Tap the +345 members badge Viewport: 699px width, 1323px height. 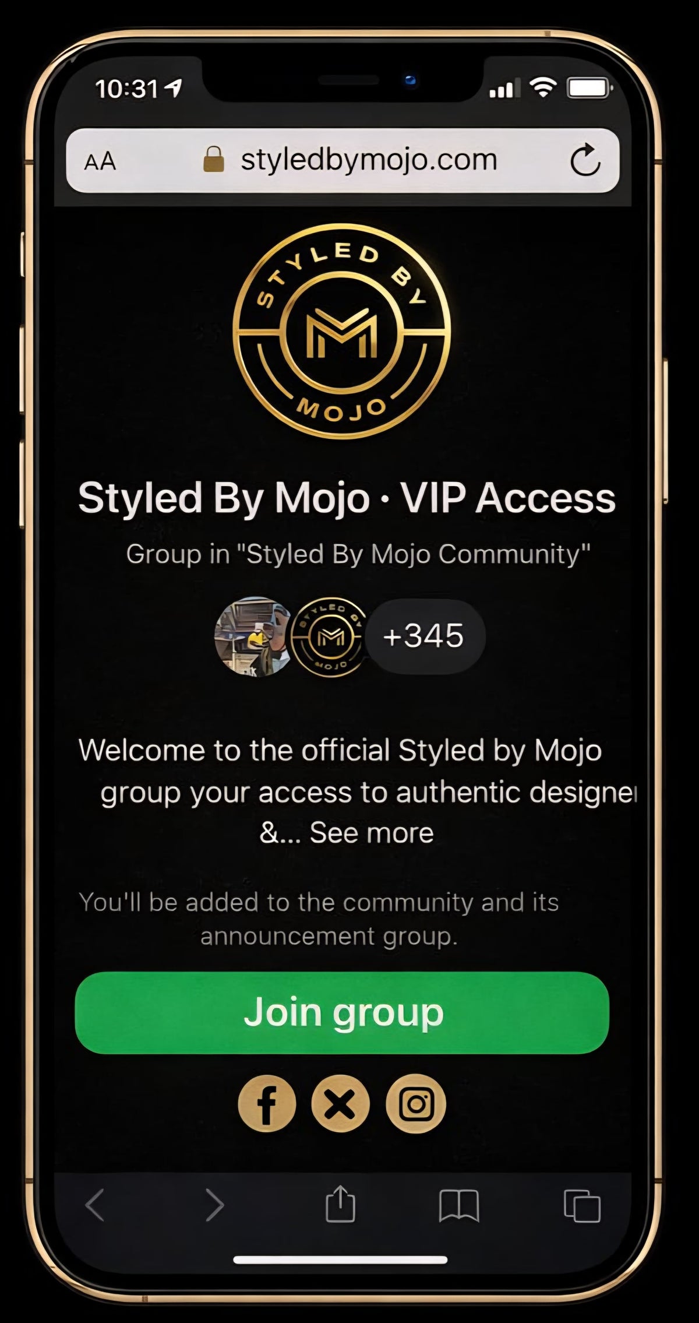coord(424,636)
